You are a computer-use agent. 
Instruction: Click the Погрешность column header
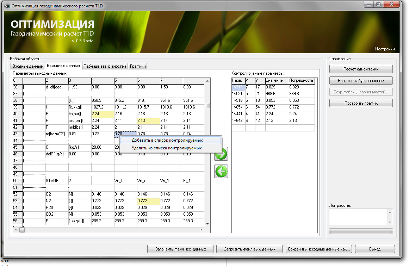[x=302, y=81]
